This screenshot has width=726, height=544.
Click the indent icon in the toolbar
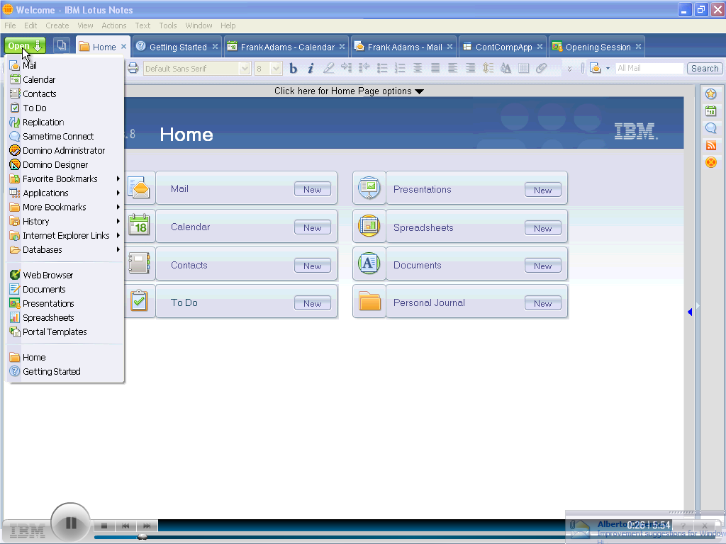click(346, 68)
